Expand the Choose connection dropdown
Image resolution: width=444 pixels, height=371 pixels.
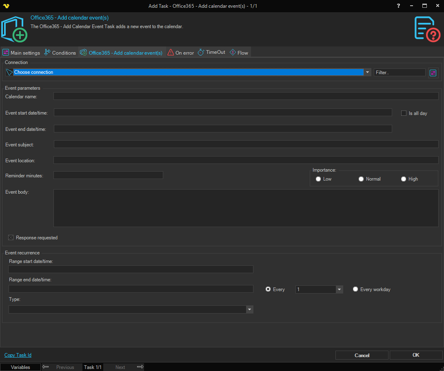tap(367, 72)
